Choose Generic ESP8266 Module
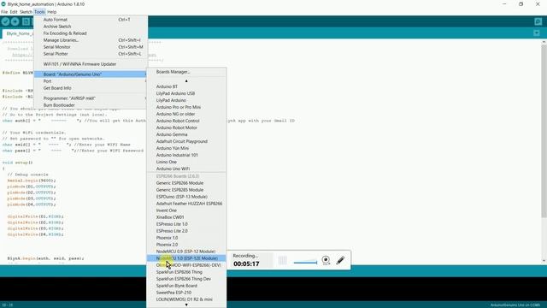 click(186, 183)
